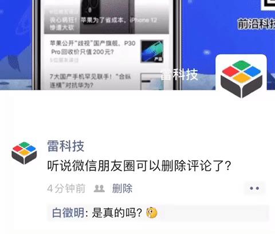The image size is (275, 234).
Task: Click the QR code corner at top right
Action: (x=268, y=5)
